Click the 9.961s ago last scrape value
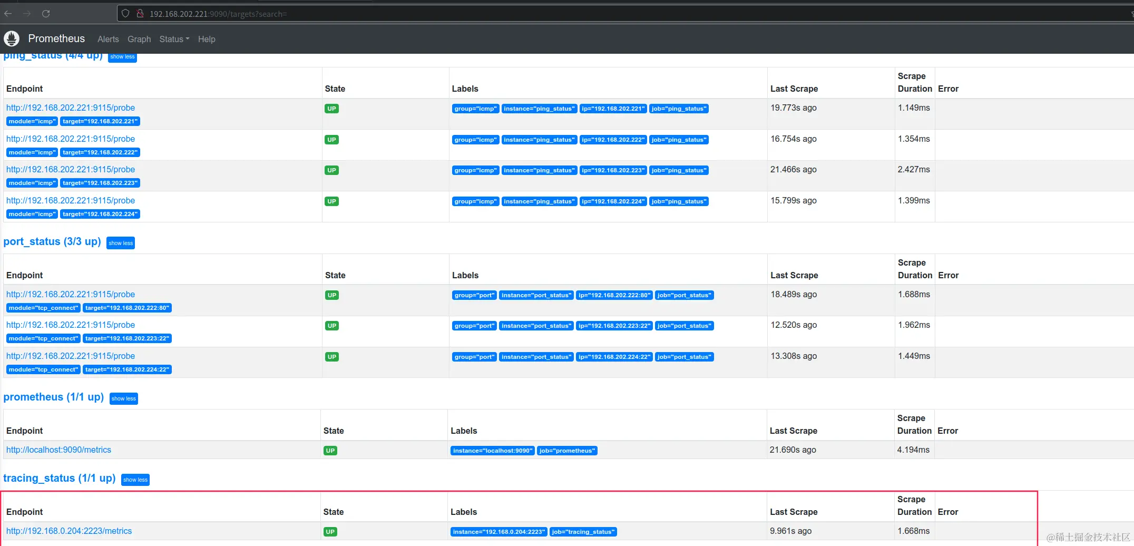This screenshot has height=546, width=1134. (x=790, y=531)
